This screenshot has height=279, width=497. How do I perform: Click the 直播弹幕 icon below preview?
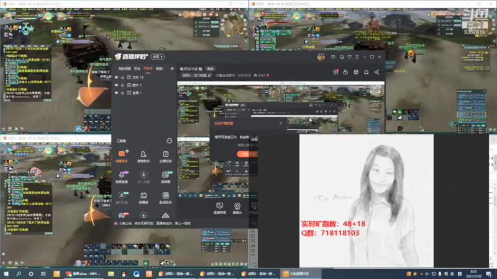click(x=219, y=208)
